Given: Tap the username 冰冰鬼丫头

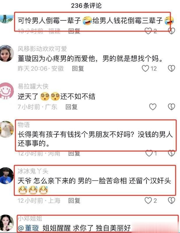Looking at the screenshot, I should 33,171.
